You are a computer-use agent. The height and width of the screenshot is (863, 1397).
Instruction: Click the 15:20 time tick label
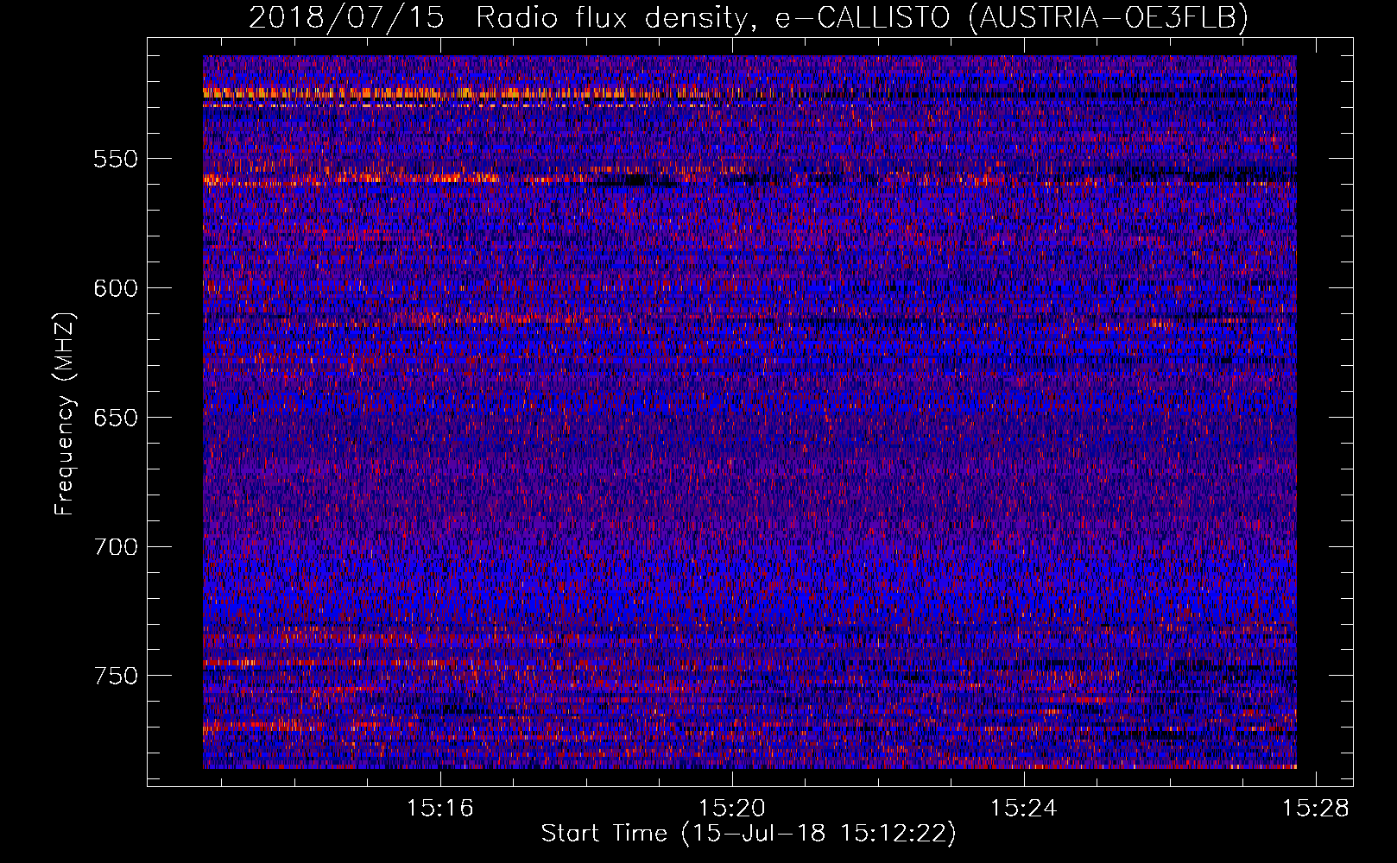[732, 809]
